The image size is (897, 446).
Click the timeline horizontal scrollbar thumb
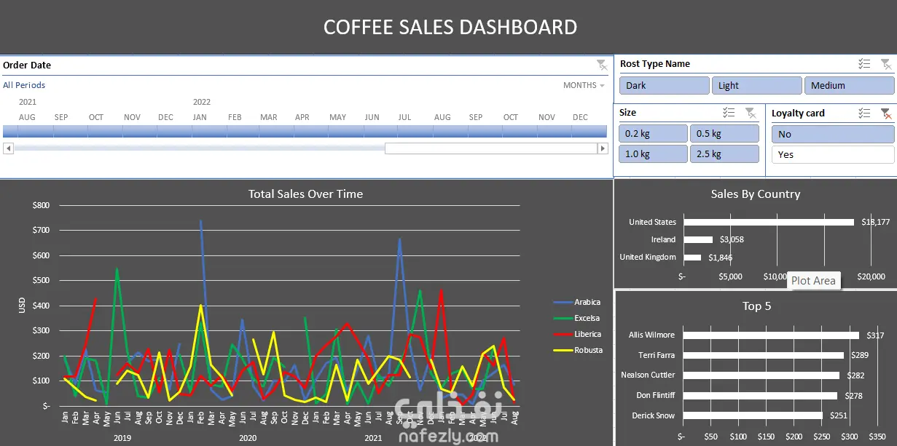coord(490,148)
